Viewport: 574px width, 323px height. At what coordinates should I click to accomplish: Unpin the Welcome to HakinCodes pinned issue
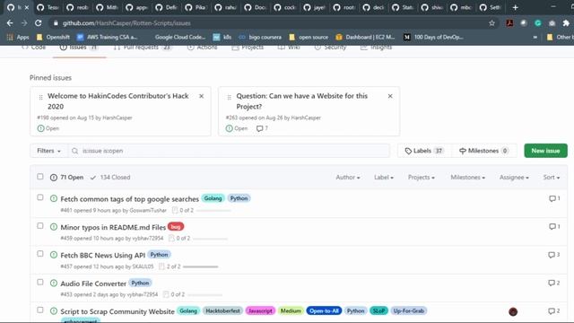pyautogui.click(x=201, y=96)
